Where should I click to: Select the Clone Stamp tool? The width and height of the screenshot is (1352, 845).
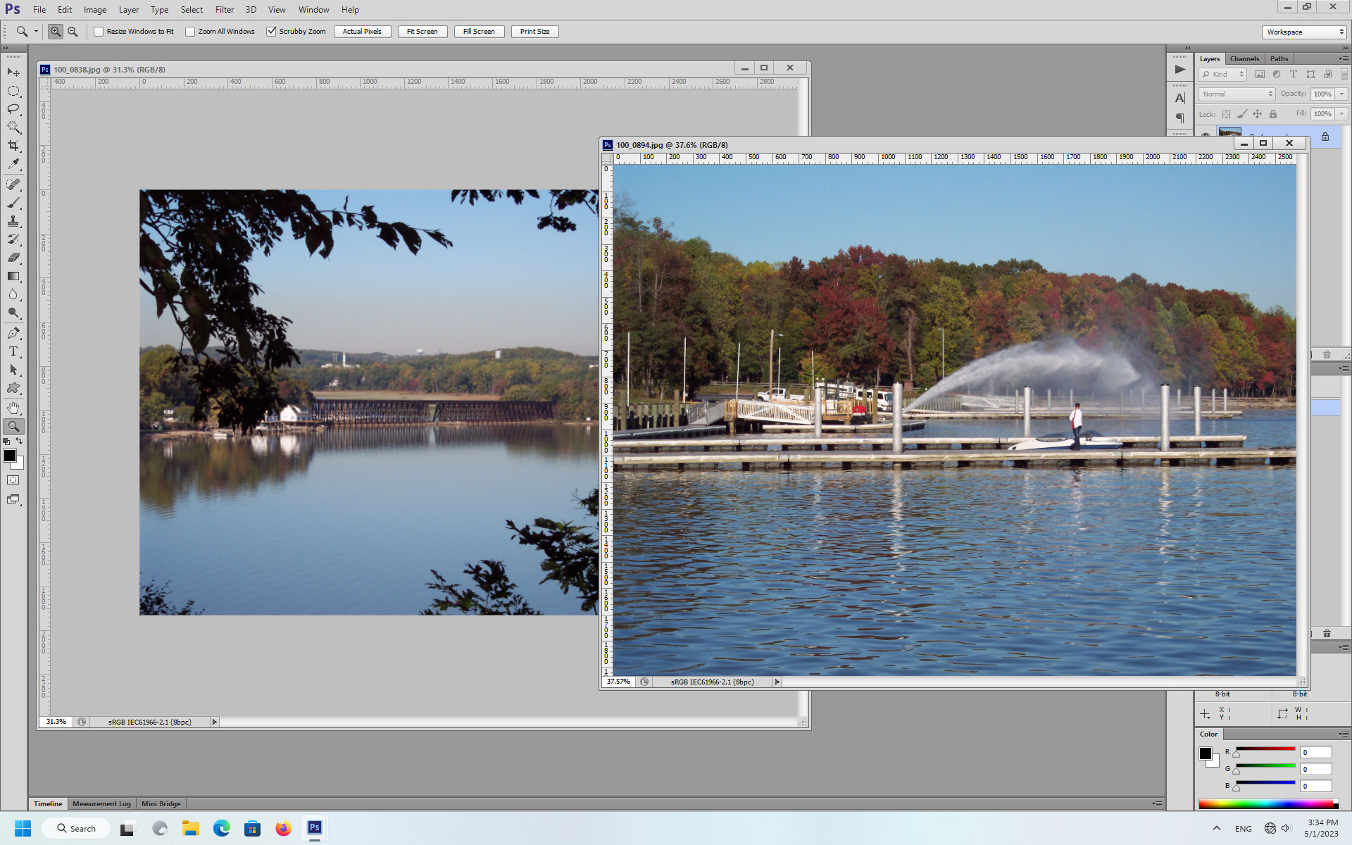click(x=13, y=222)
